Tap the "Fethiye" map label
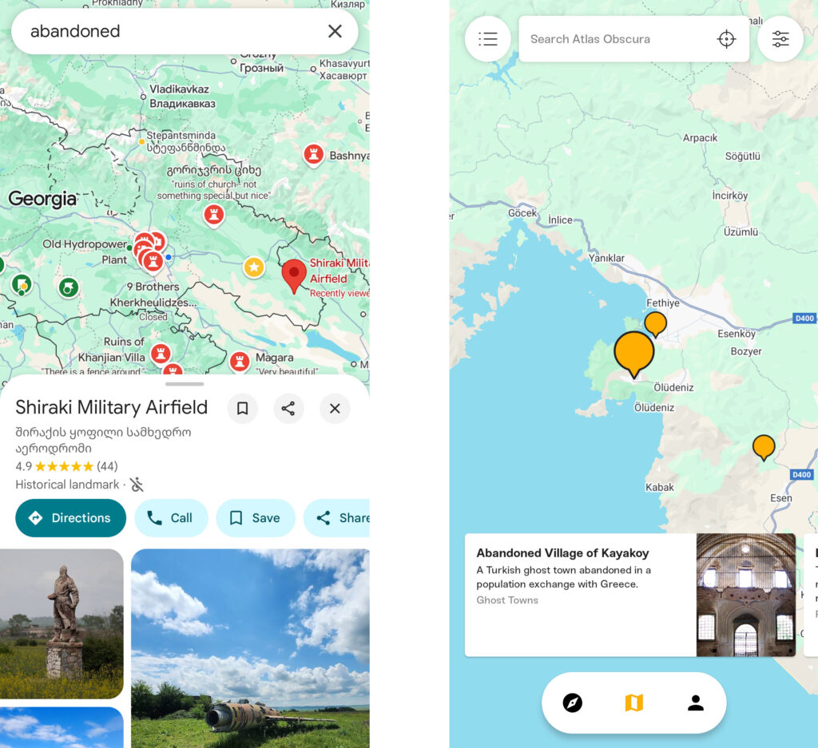Viewport: 818px width, 748px height. [663, 303]
